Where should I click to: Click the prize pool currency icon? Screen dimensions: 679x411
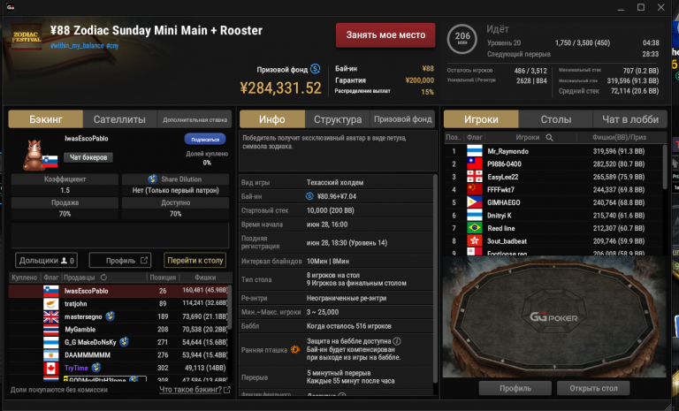[316, 69]
